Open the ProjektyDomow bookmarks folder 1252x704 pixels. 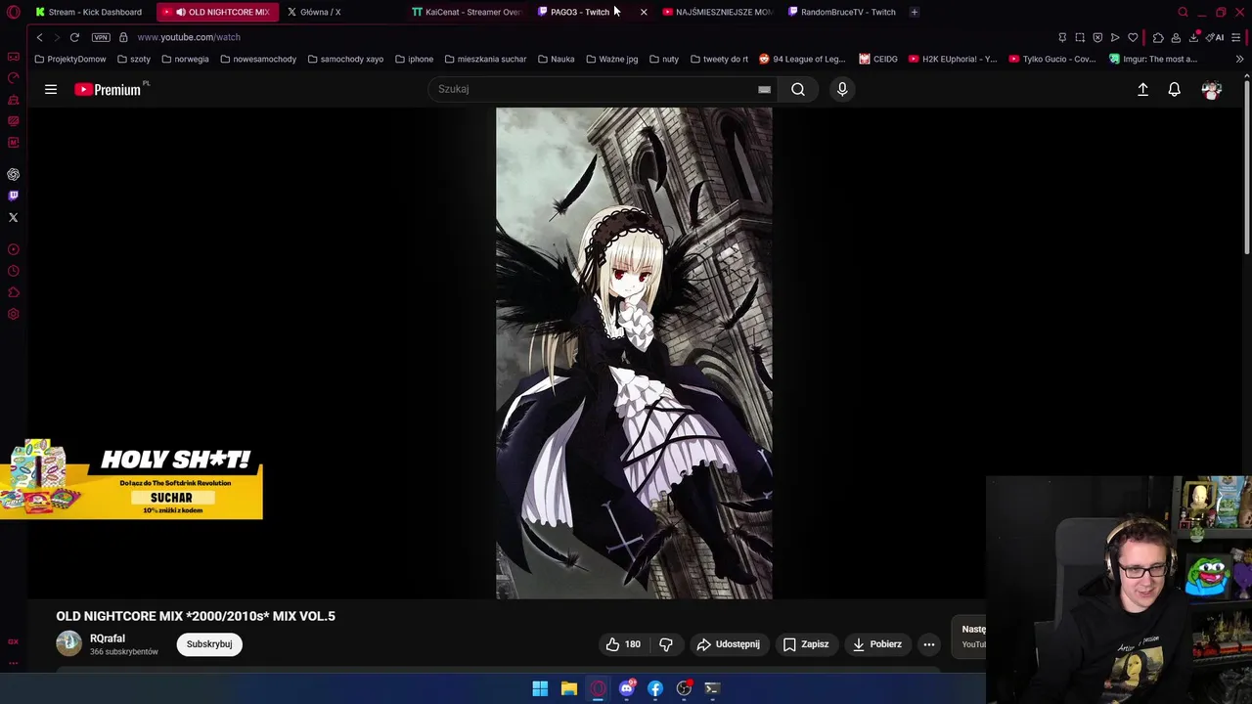point(69,59)
